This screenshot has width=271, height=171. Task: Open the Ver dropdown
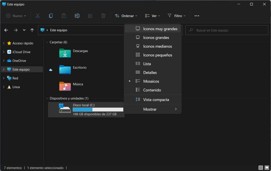pyautogui.click(x=152, y=16)
